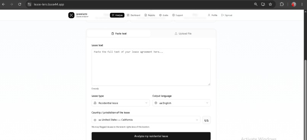This screenshot has height=140, width=307.
Task: Click the 'Lease text' label
Action: [97, 45]
